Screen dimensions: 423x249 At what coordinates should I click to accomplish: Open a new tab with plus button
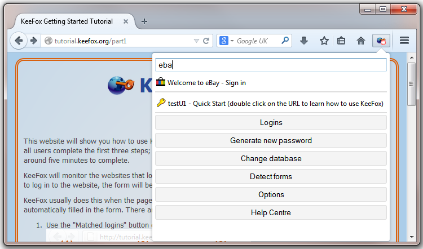[x=144, y=21]
